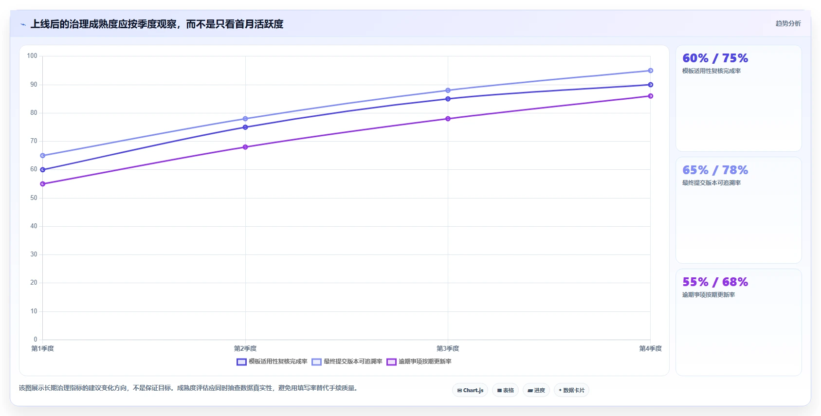The image size is (821, 416).
Task: Click the 第3季度 purple point at value 78
Action: pos(448,119)
